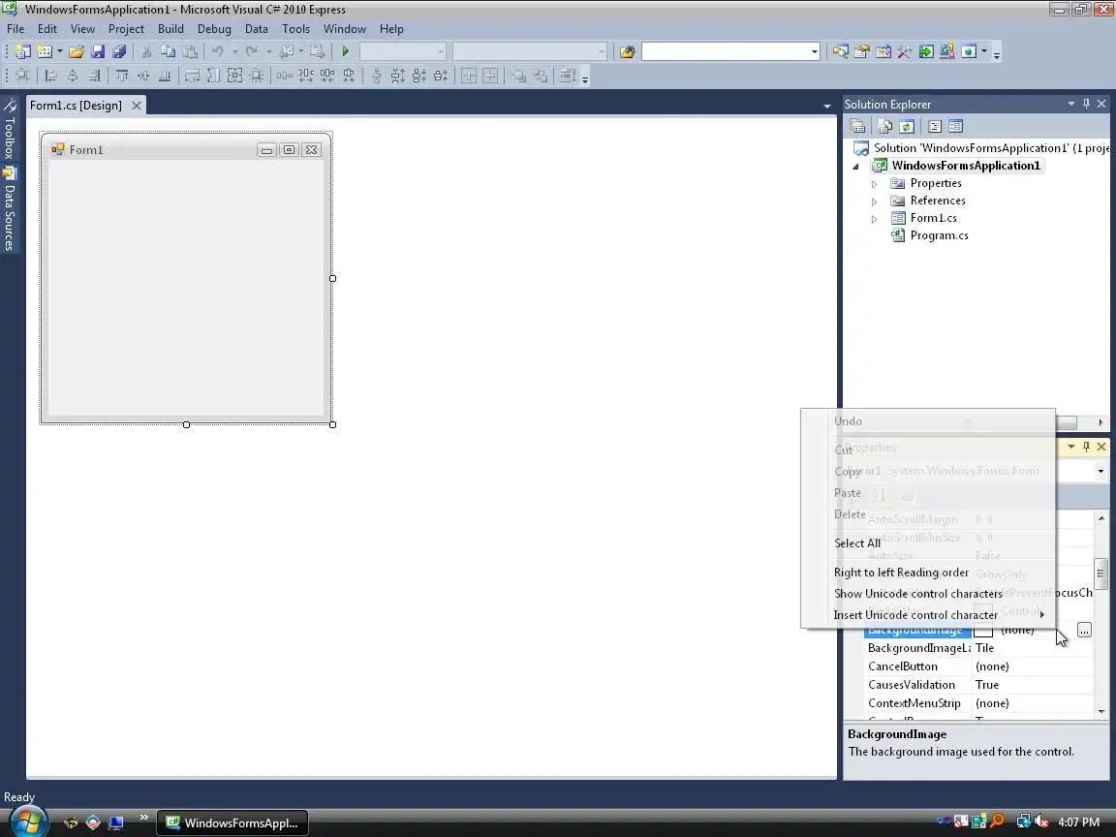Click the Windows Start orb

point(28,822)
